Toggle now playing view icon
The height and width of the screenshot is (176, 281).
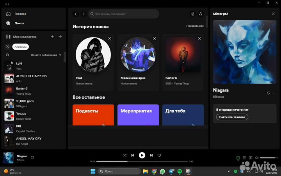pyautogui.click(x=238, y=158)
